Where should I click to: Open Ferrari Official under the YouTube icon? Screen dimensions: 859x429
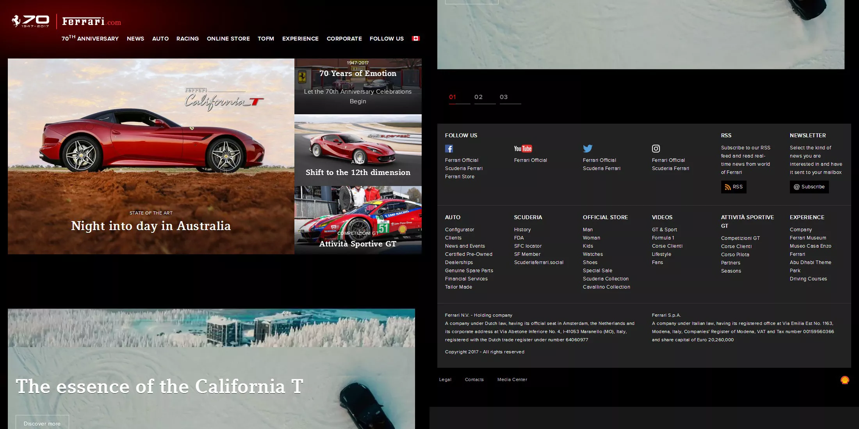point(530,160)
